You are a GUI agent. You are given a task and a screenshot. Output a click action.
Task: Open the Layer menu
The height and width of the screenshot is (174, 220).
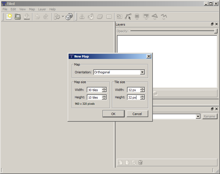(42, 9)
